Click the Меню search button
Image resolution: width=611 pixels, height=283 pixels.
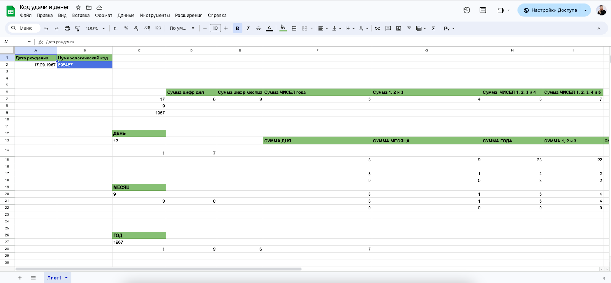coord(23,28)
